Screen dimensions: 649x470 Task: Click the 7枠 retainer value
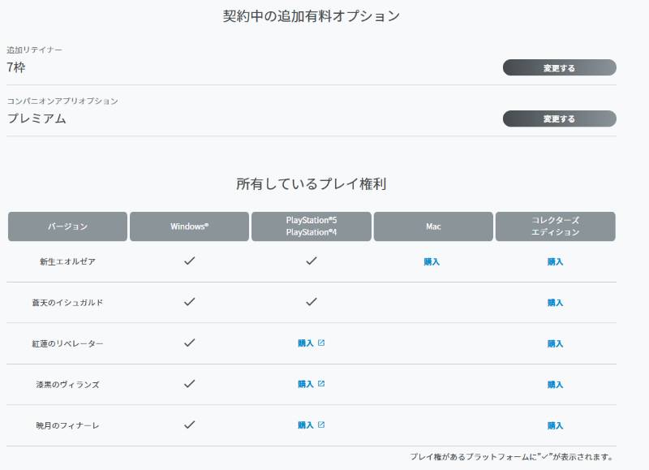[x=15, y=67]
